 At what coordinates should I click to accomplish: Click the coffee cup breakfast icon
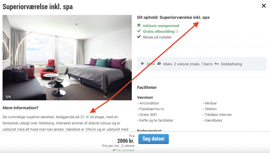tap(139, 25)
